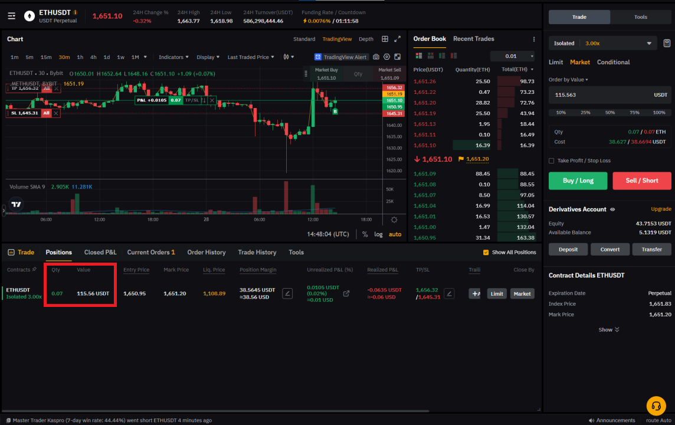Image resolution: width=675 pixels, height=425 pixels.
Task: Select Conditional order type
Action: pyautogui.click(x=613, y=63)
